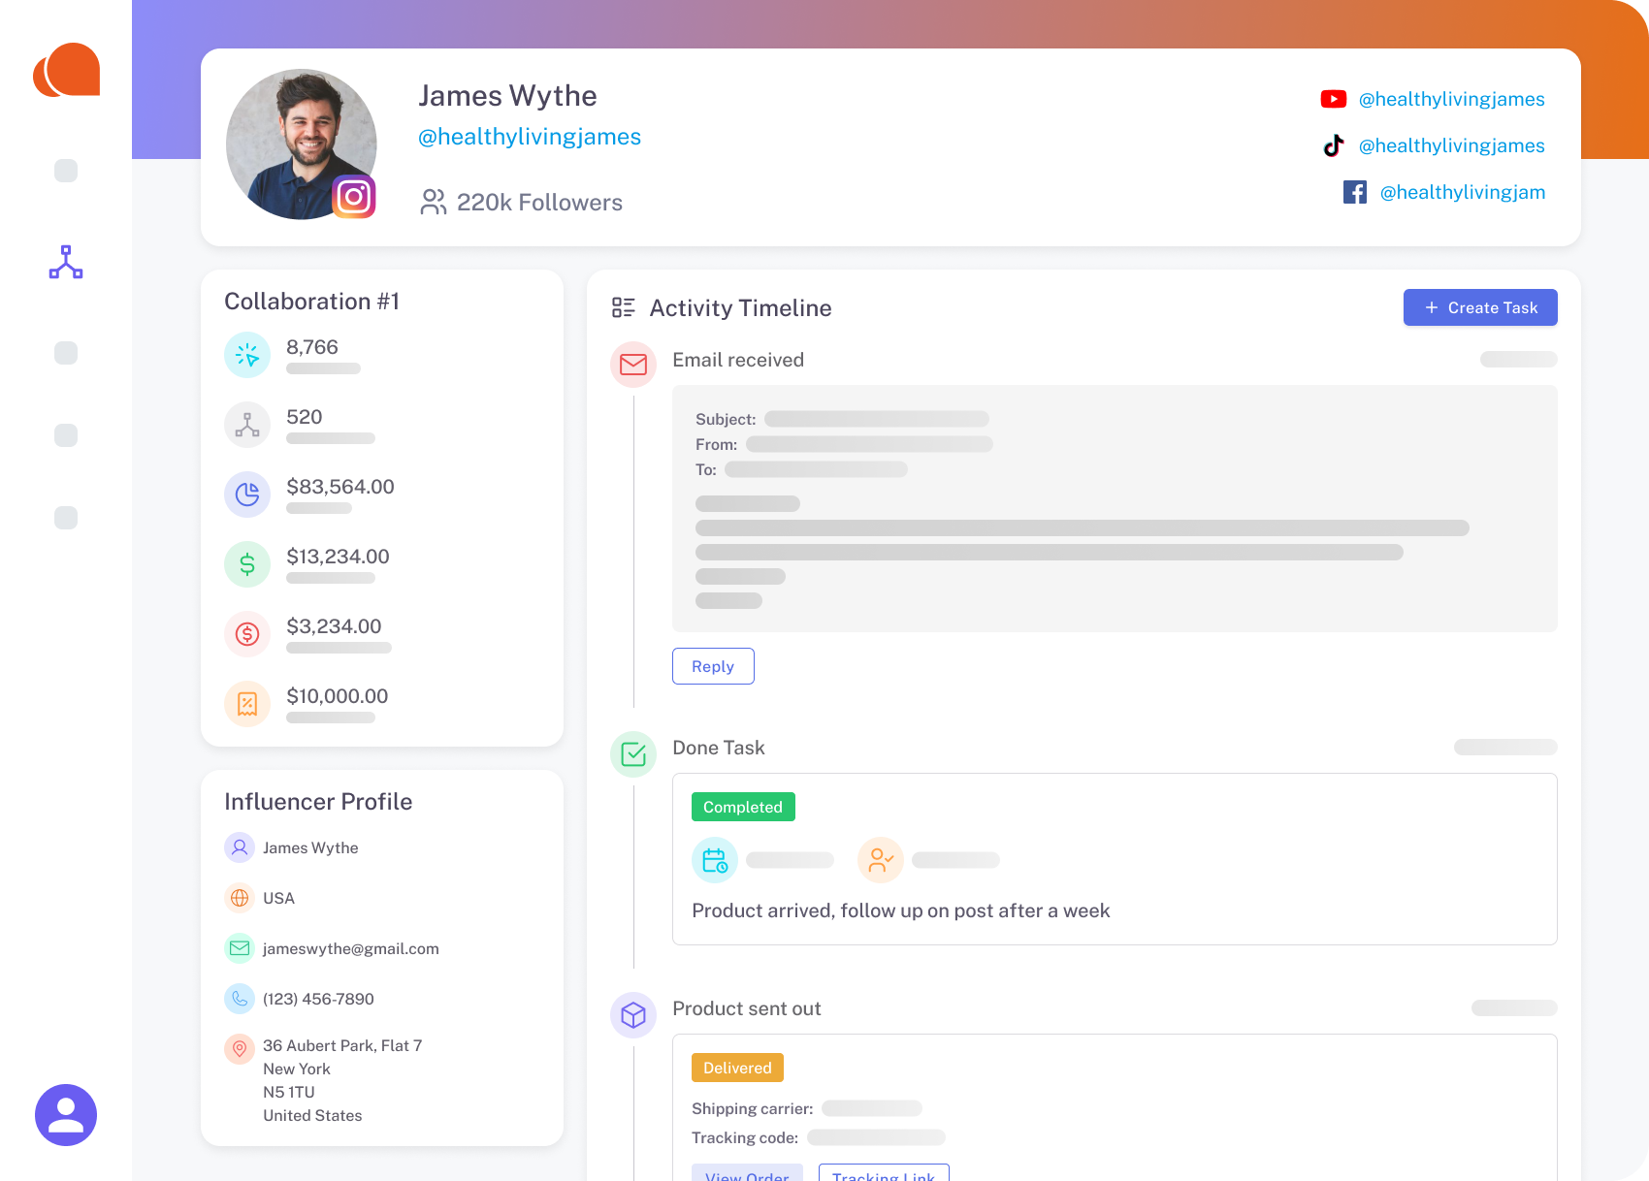This screenshot has height=1181, width=1649.
Task: Click the 220k Followers text
Action: click(x=539, y=203)
